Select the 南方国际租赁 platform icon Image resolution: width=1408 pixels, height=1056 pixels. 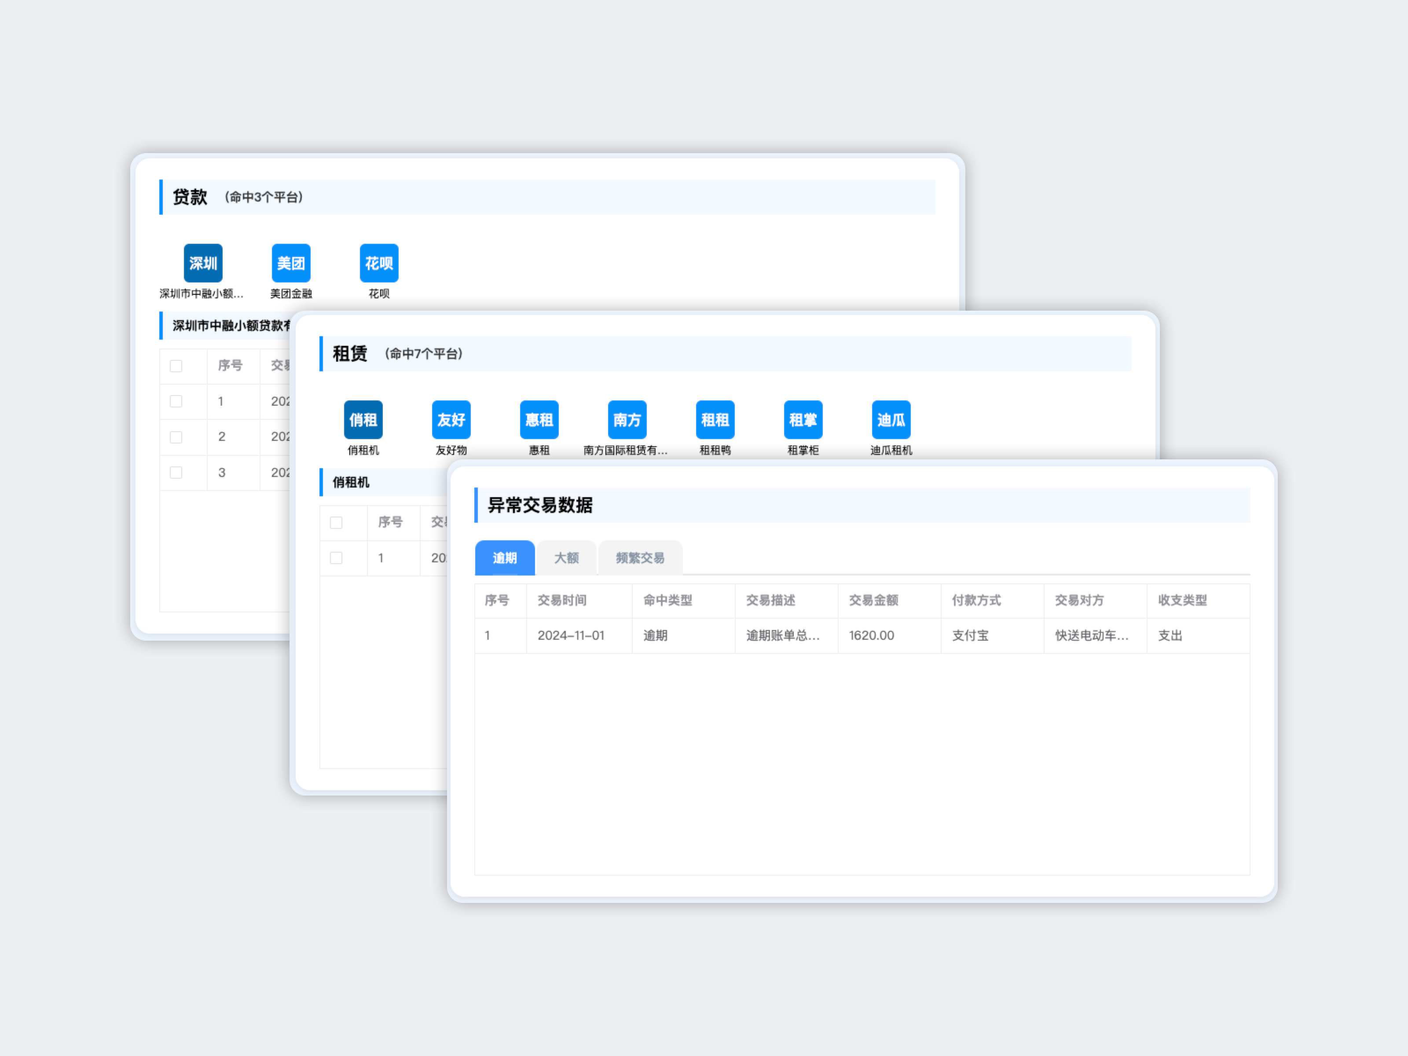627,419
